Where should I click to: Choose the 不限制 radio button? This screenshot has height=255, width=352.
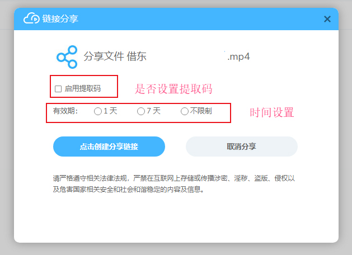point(185,111)
